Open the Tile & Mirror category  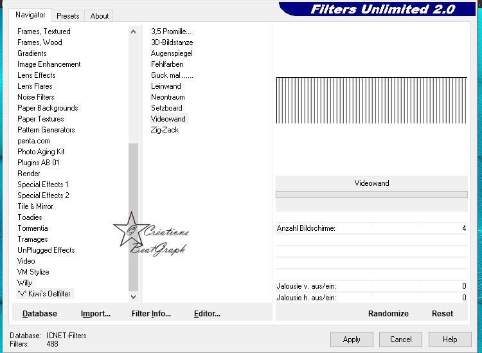tap(35, 206)
